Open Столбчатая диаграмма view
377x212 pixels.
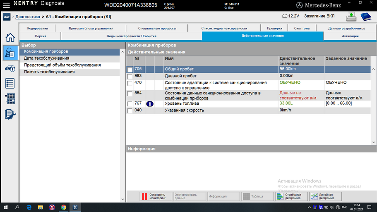291,196
